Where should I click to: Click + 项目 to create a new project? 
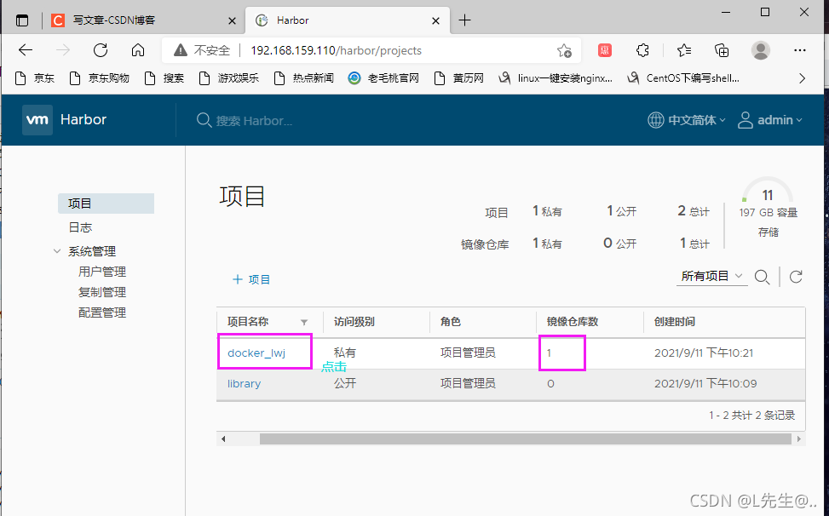(x=250, y=278)
